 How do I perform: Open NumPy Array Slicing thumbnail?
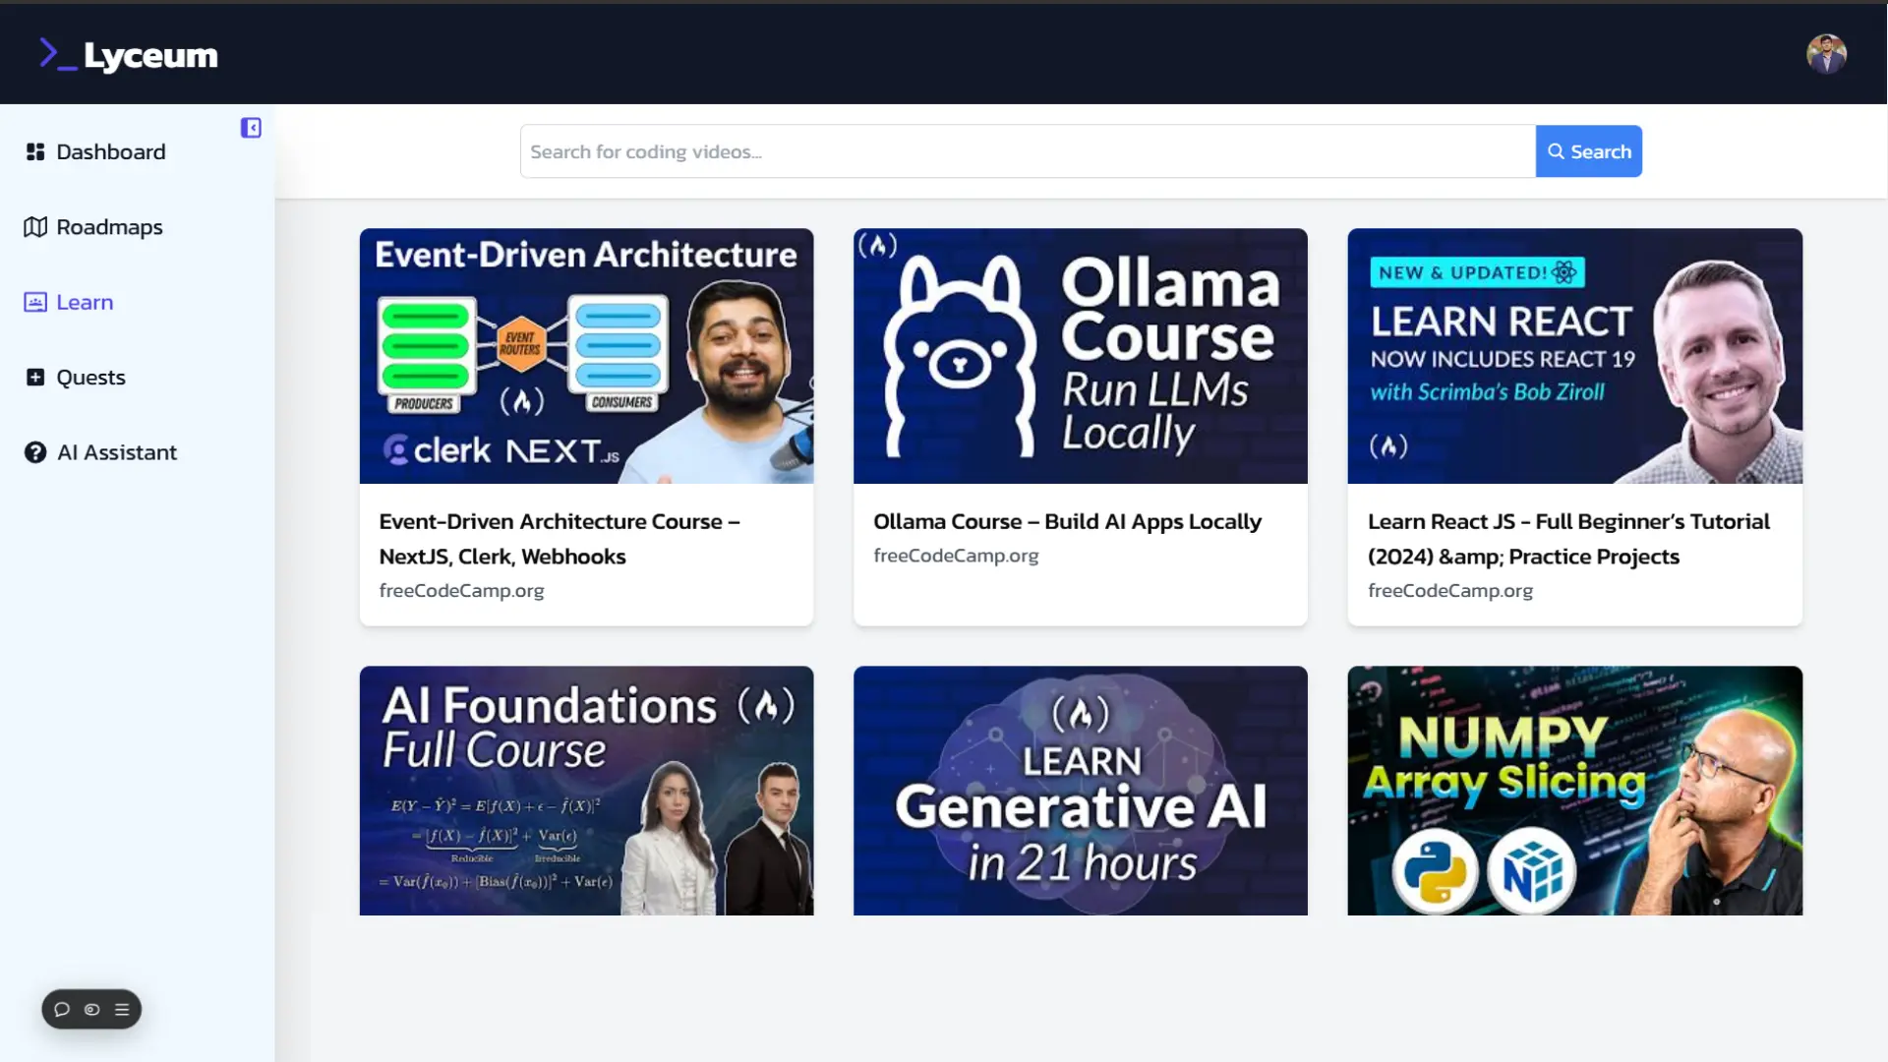[x=1574, y=791]
